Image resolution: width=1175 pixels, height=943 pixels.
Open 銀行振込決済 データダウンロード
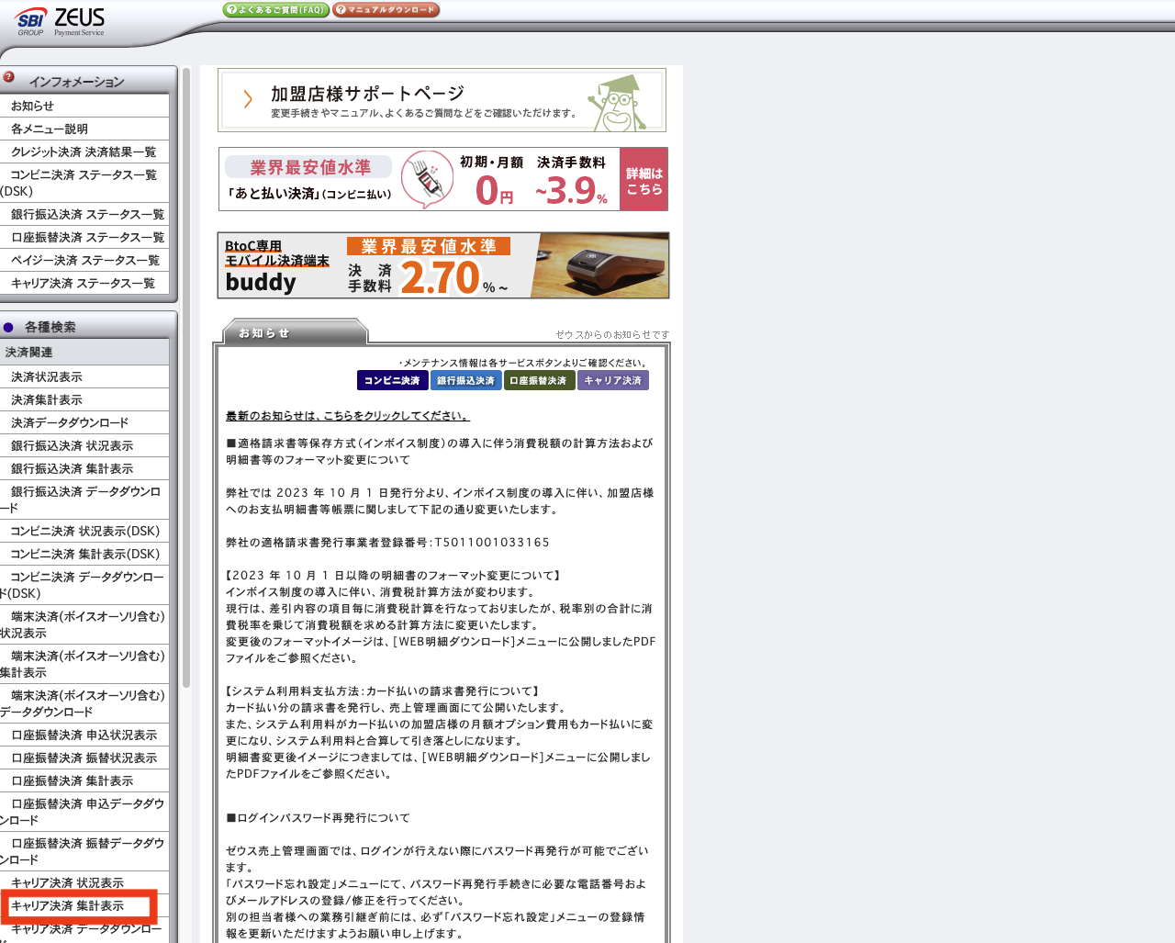[x=84, y=500]
